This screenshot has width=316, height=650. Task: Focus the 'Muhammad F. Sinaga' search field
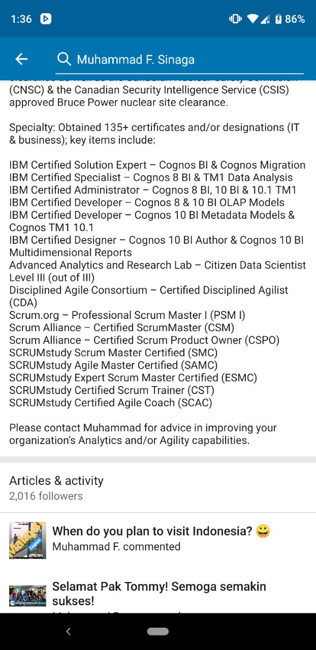(188, 59)
